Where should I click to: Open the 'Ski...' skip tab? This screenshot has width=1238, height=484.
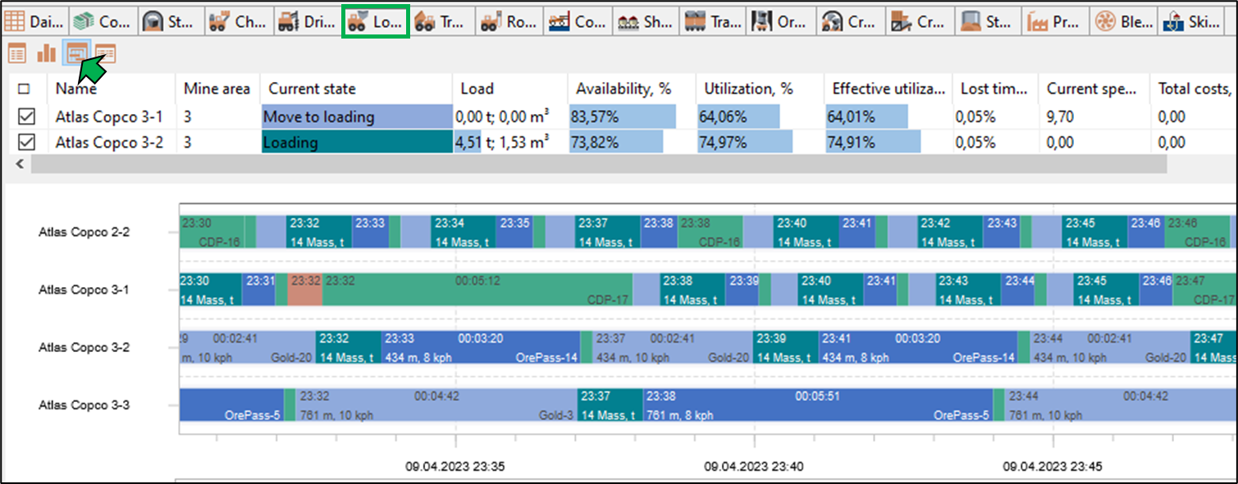(1190, 22)
